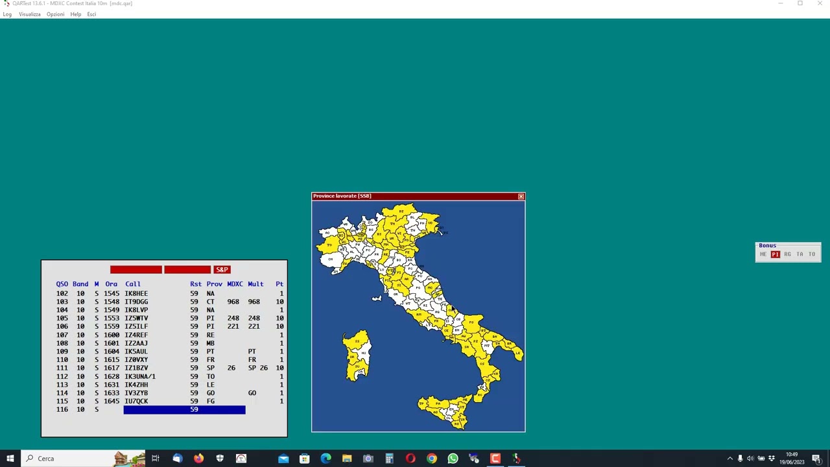Open the taskbar clock and date
Image resolution: width=830 pixels, height=467 pixels.
(x=792, y=459)
